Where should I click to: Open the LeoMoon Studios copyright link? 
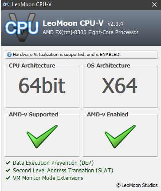click(137, 185)
